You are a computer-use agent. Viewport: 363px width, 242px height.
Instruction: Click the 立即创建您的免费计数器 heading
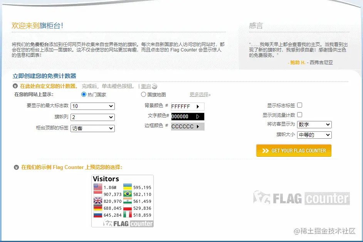click(44, 76)
